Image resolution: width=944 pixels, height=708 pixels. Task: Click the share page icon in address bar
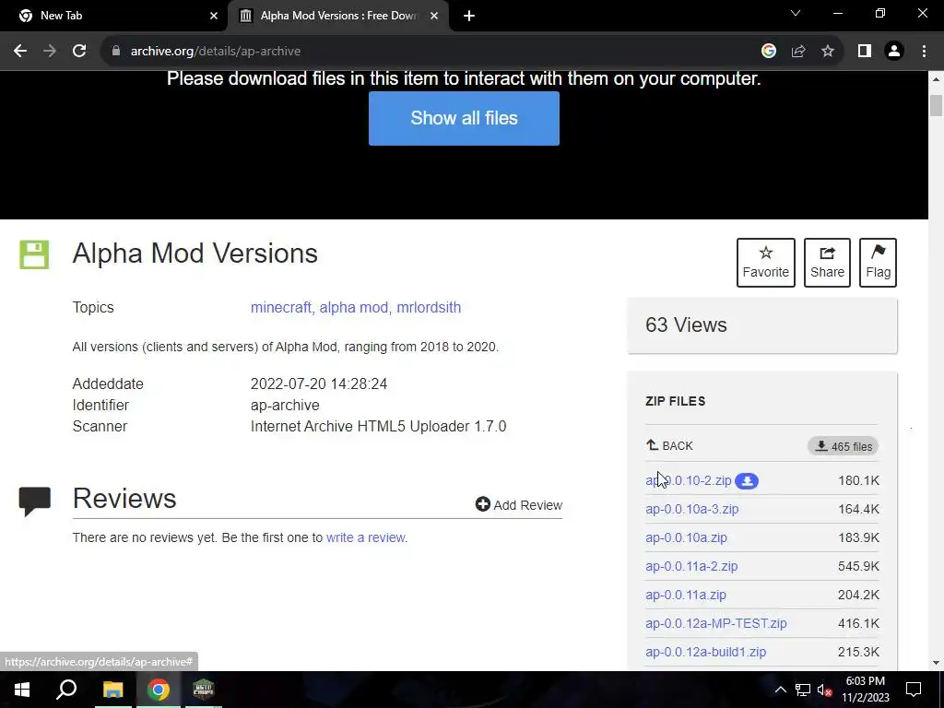click(798, 52)
